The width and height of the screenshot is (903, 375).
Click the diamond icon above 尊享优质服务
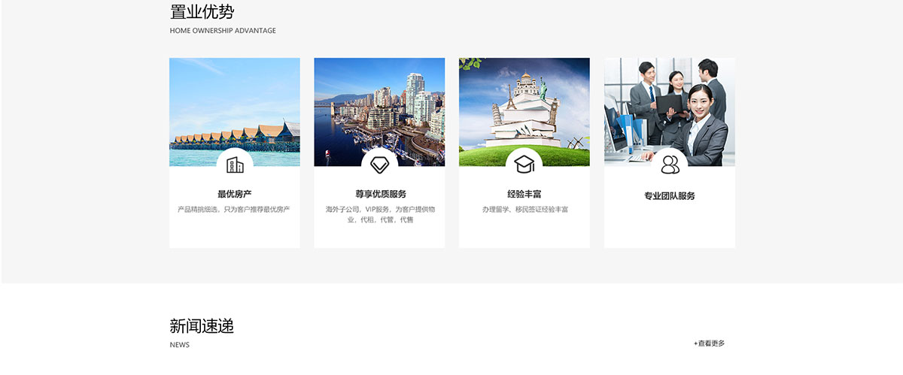379,165
